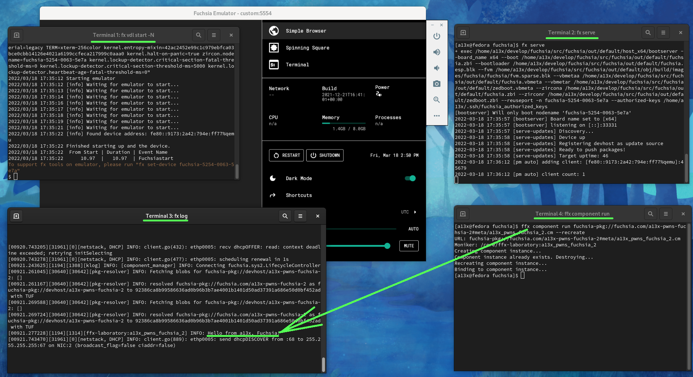The width and height of the screenshot is (693, 377).
Task: Open the Shortcuts menu entry
Action: (299, 195)
